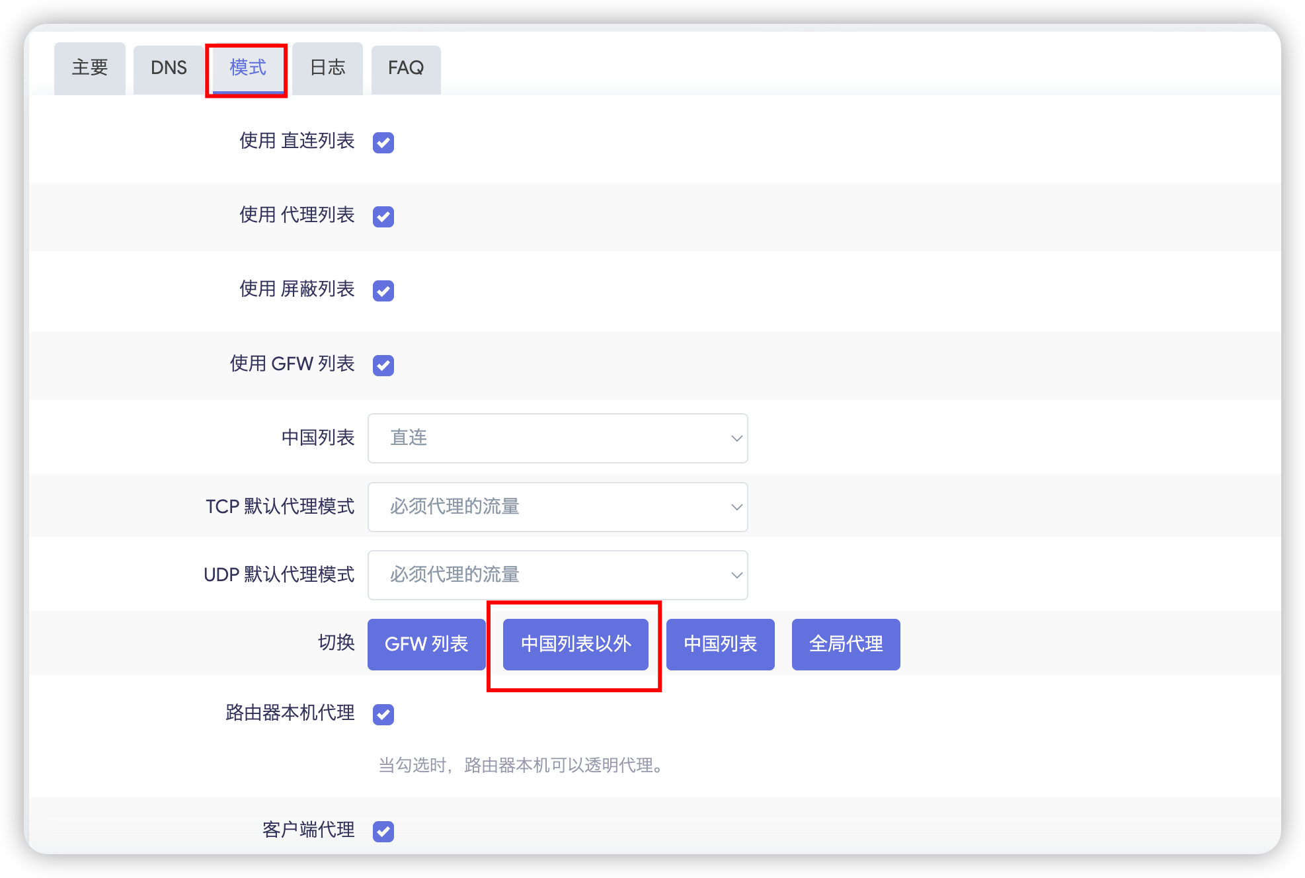
Task: Toggle 使用 代理列表 checkbox
Action: click(383, 216)
